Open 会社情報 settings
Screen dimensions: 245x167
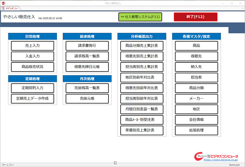(x=197, y=120)
